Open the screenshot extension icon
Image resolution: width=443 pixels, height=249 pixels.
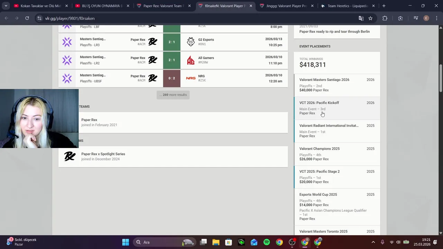(400, 18)
